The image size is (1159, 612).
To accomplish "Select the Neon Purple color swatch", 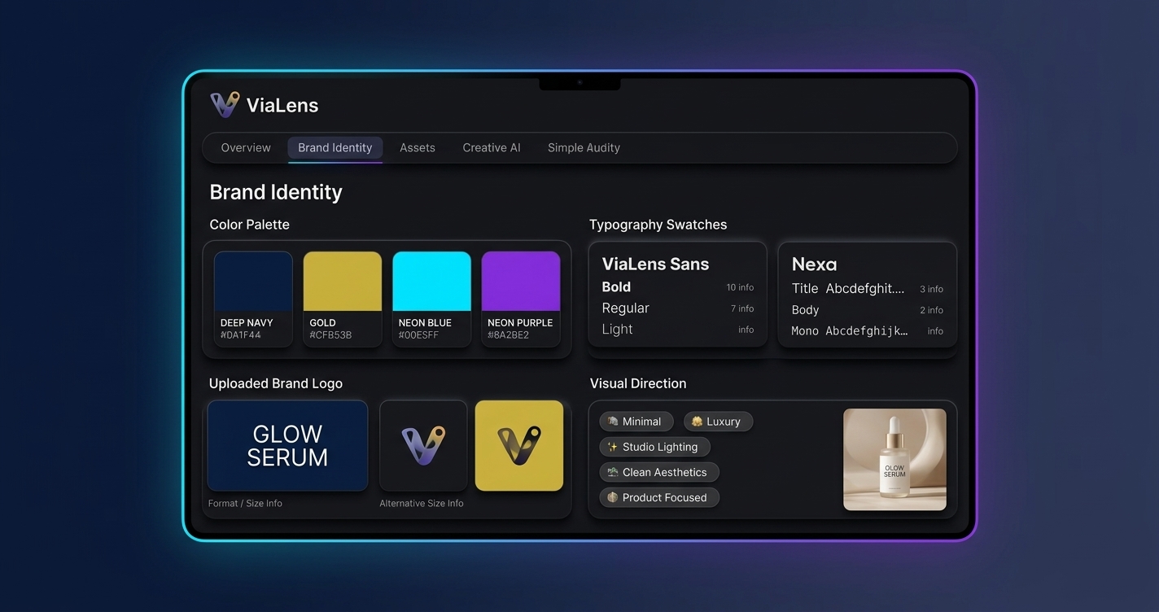I will pos(521,299).
